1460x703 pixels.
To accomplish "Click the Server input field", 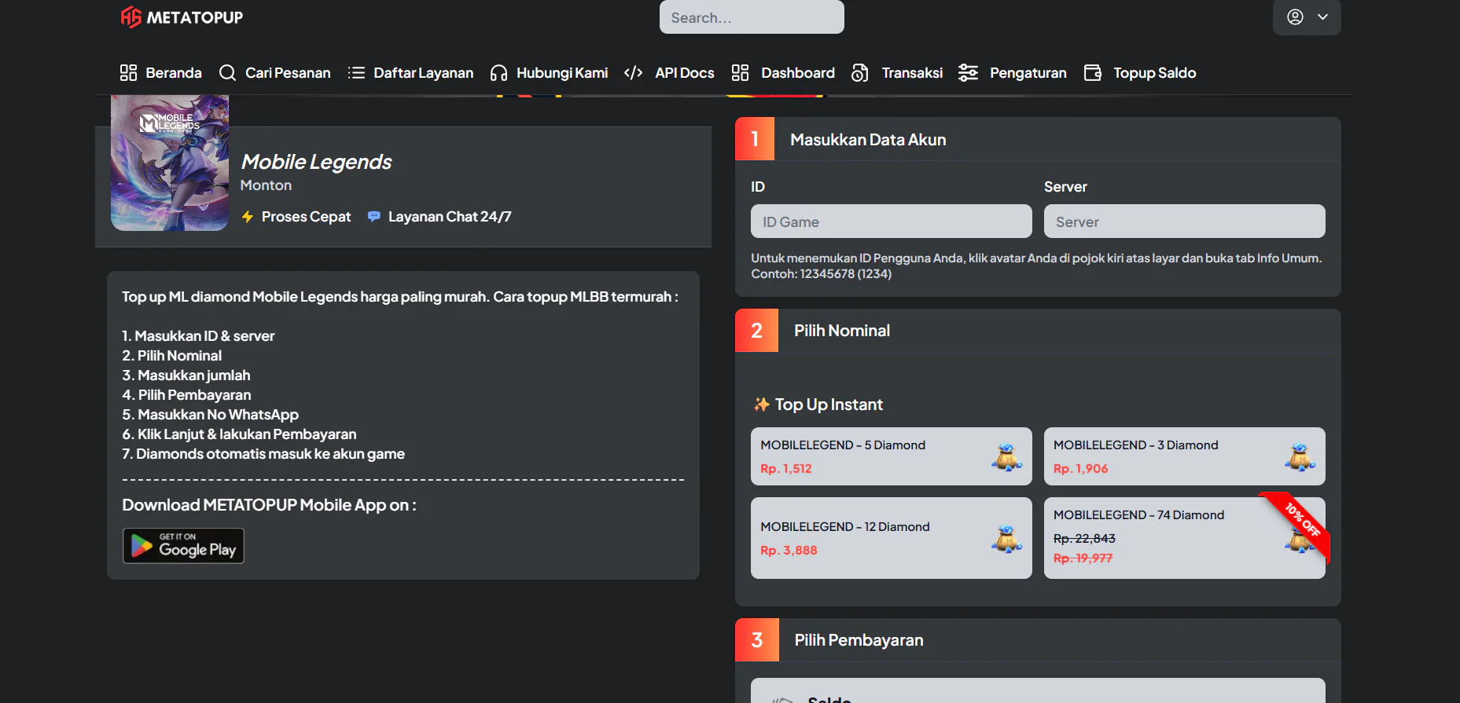I will (1185, 222).
